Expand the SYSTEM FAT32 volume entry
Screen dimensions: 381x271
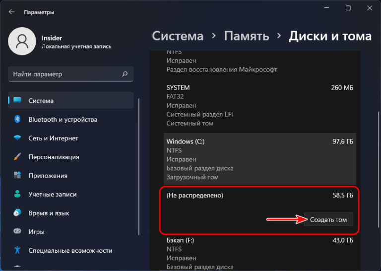[x=259, y=105]
